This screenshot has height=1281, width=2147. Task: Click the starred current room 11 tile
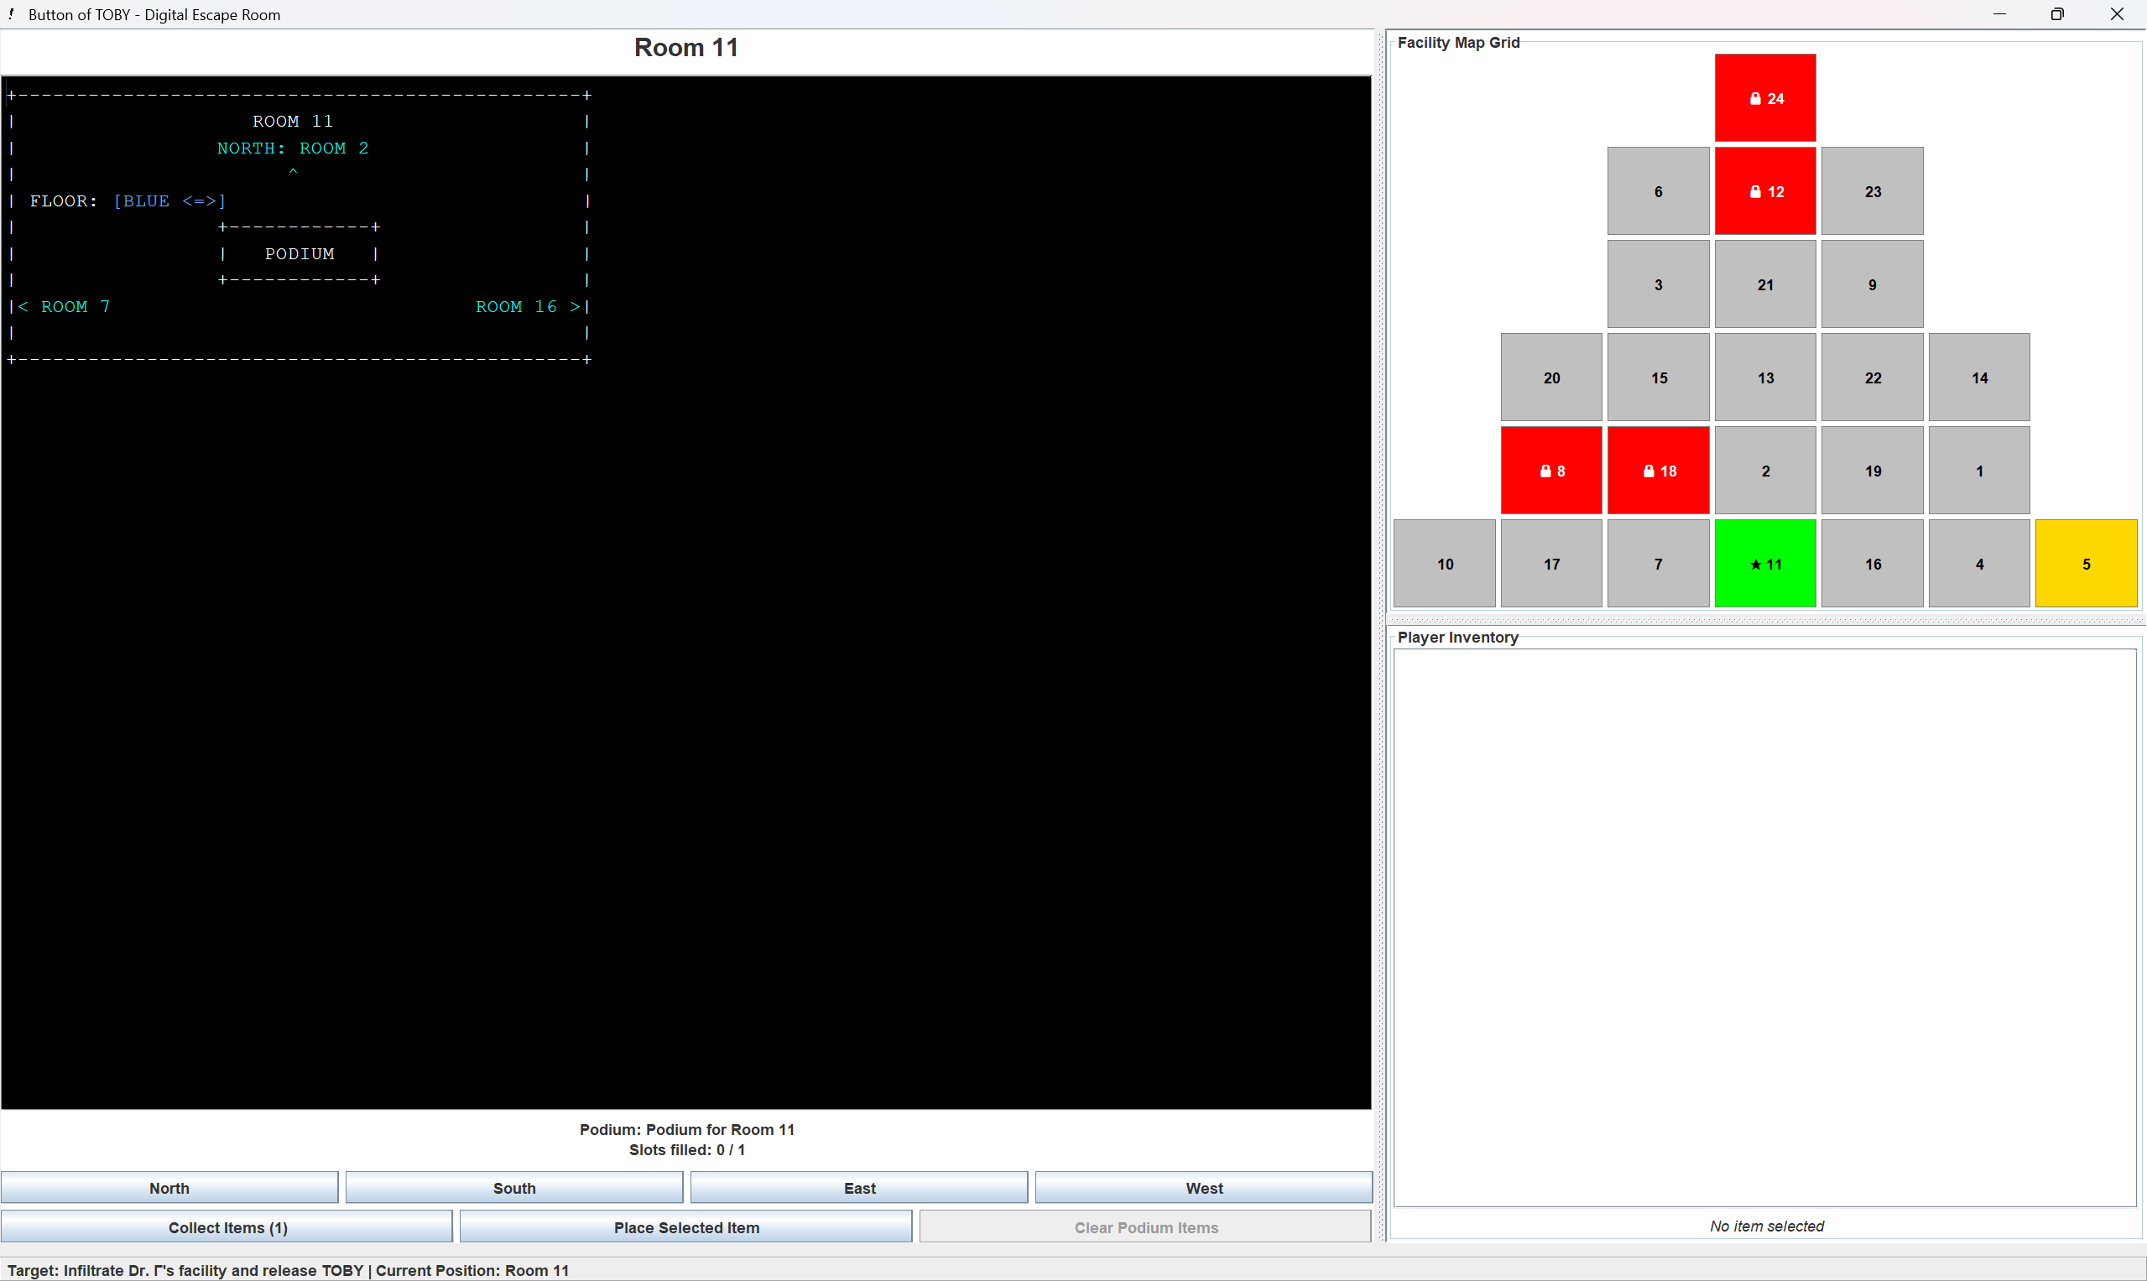coord(1764,564)
